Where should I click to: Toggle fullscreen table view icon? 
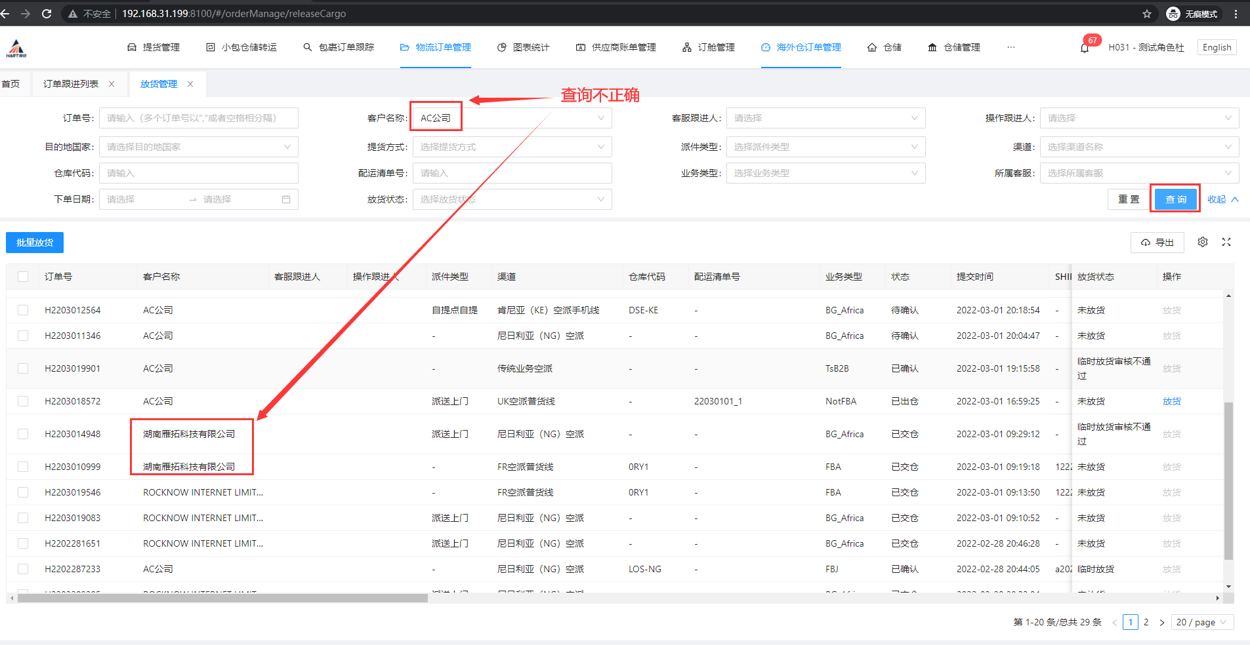coord(1226,242)
